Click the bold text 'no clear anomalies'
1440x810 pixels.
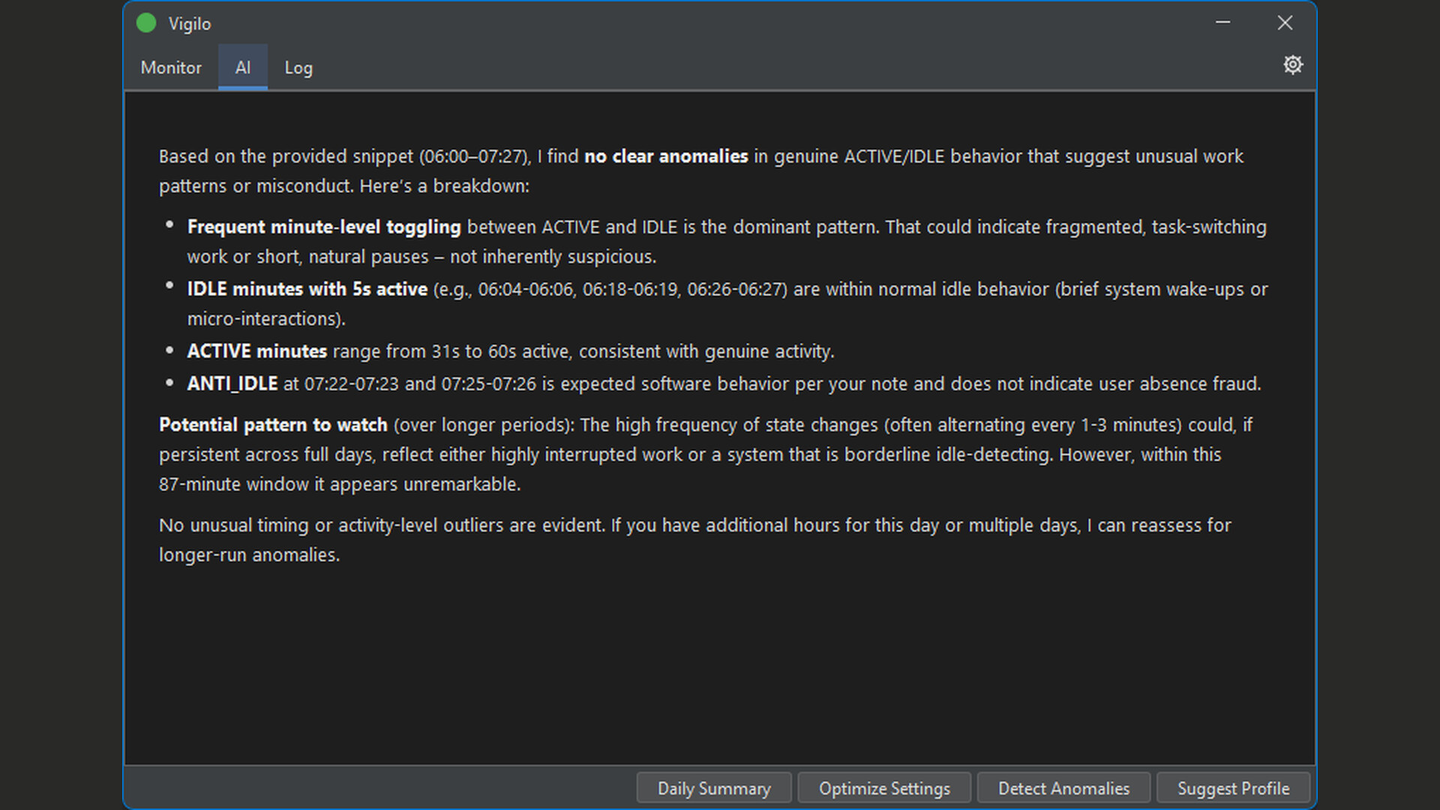666,156
